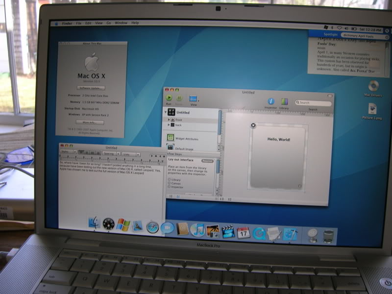Tick the Inspector workflow step checkbox
Screen dimensions: 392x294
pos(169,187)
